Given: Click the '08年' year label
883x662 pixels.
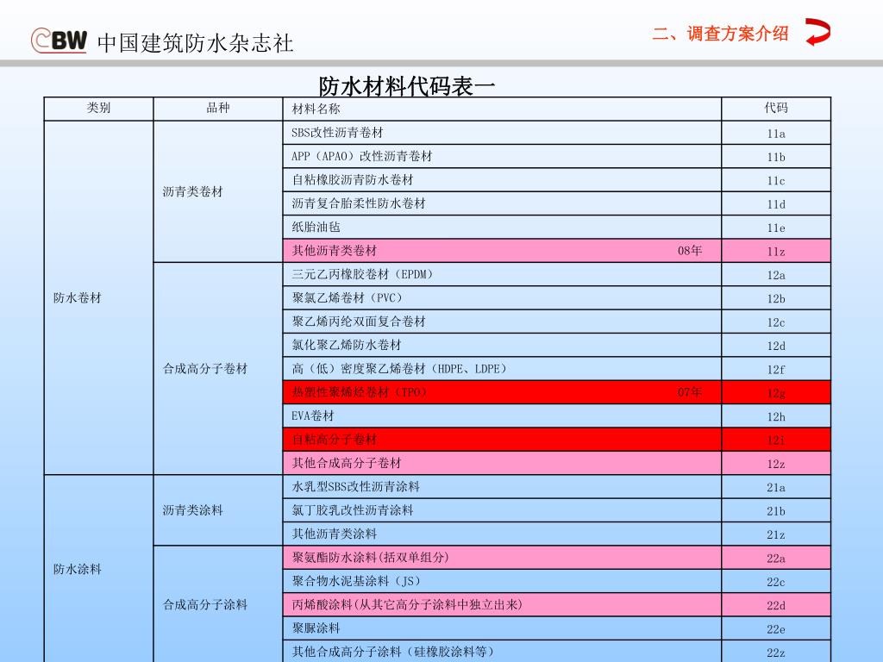Looking at the screenshot, I should point(690,251).
